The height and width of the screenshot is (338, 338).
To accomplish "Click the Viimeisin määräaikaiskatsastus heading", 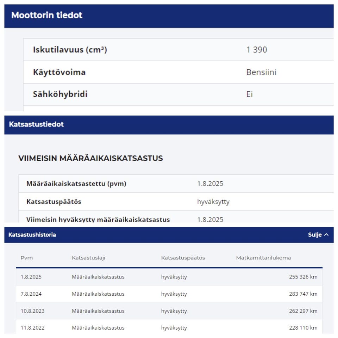I will (90, 158).
